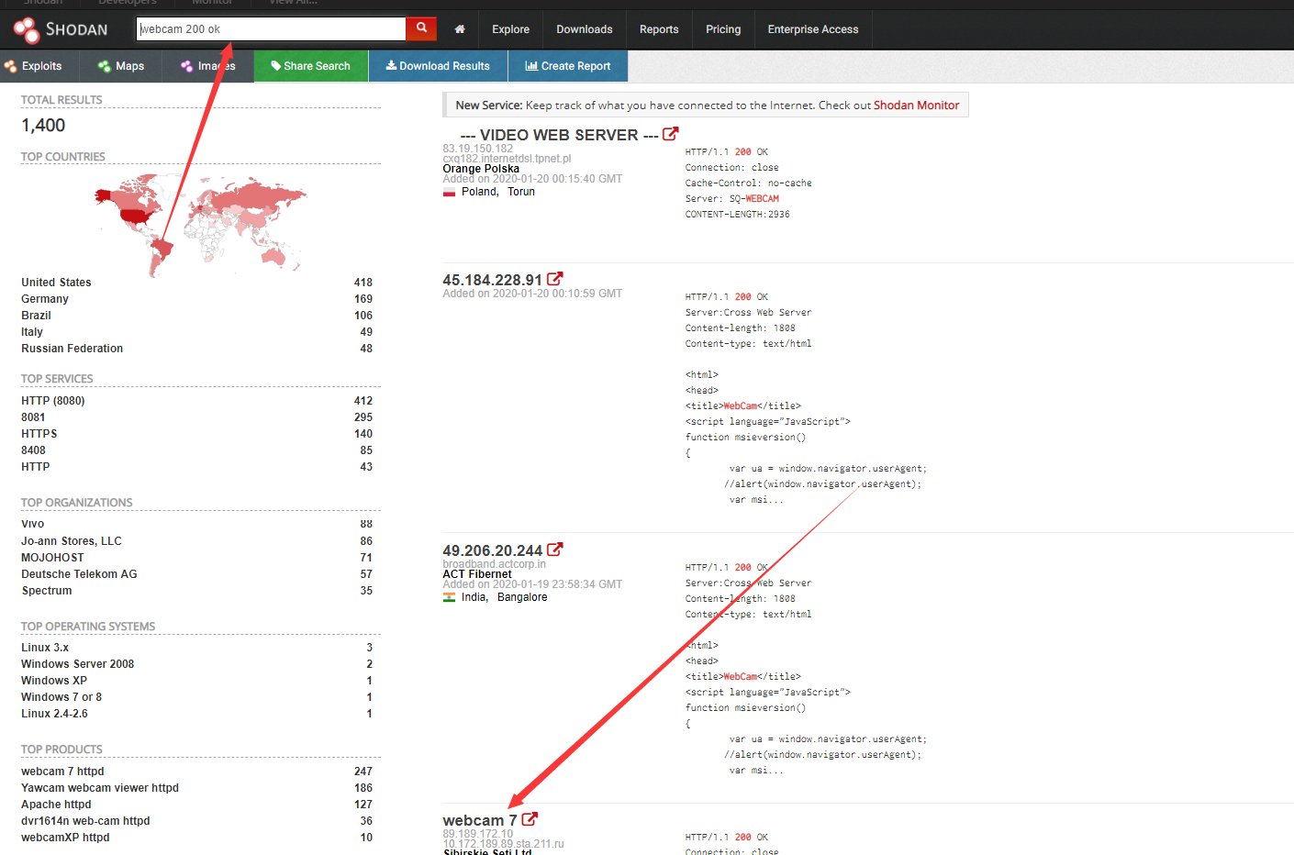Open external link icon next to 49.206.20.244
This screenshot has height=855, width=1294.
pos(555,550)
